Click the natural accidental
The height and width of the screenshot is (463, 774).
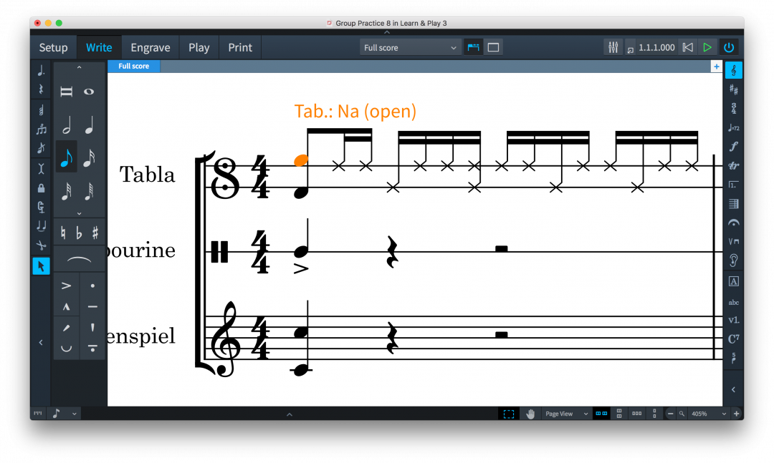[63, 233]
